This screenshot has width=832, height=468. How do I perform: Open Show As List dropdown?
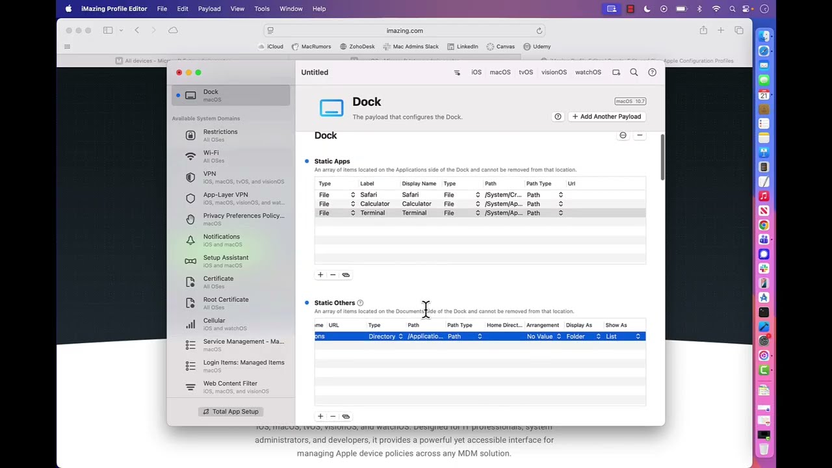click(x=623, y=337)
